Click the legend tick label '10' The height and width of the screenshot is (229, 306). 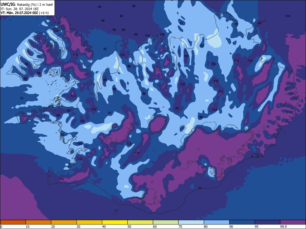(x=28, y=227)
